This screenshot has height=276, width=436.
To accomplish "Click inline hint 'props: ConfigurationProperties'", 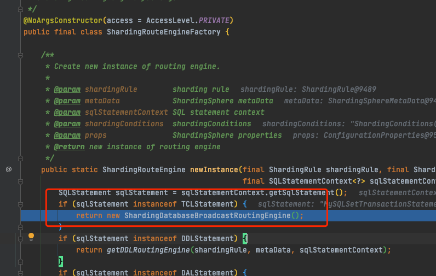I will 364,136.
